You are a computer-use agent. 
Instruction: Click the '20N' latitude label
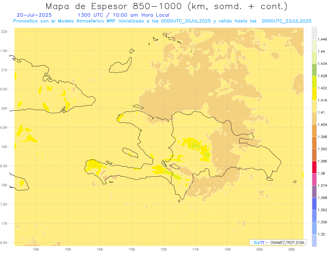click(x=4, y=108)
